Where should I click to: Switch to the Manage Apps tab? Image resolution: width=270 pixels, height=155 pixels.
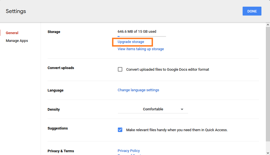point(17,41)
